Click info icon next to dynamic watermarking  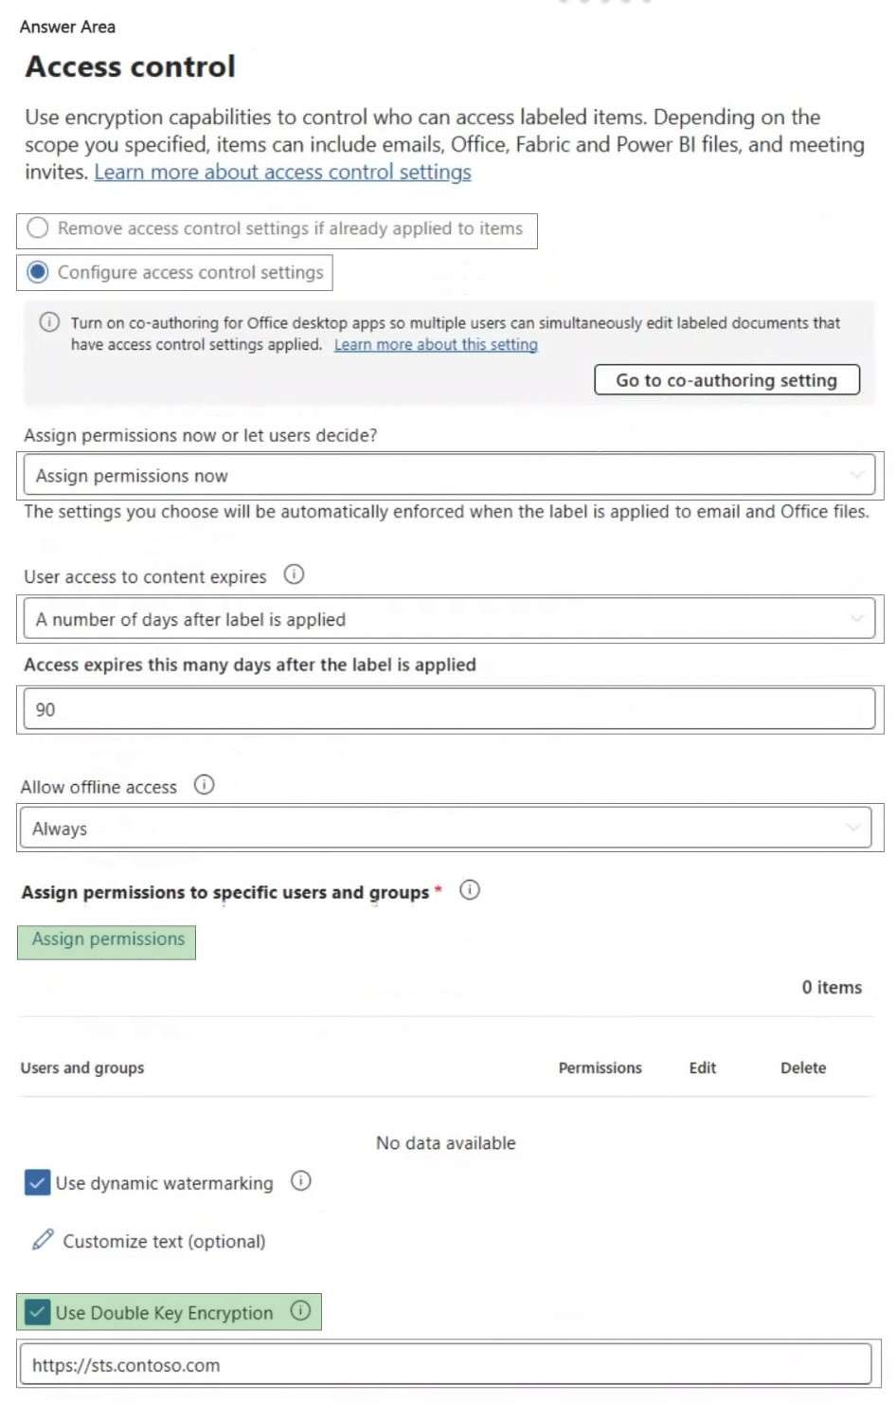[301, 1181]
